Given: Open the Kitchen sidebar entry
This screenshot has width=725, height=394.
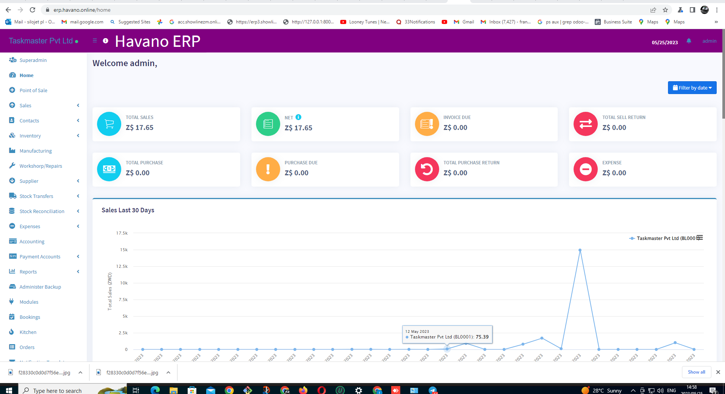Looking at the screenshot, I should pyautogui.click(x=28, y=332).
